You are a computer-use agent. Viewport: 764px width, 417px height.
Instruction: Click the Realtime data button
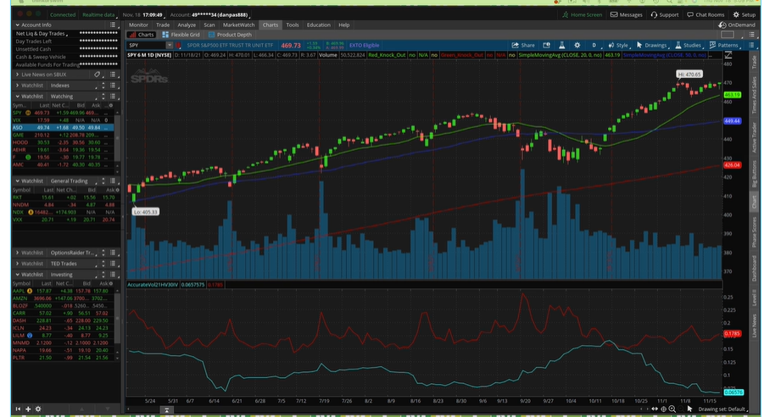[98, 14]
